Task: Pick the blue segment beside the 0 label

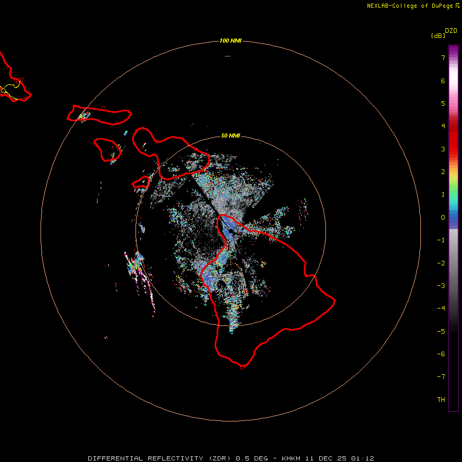Action: pos(453,219)
